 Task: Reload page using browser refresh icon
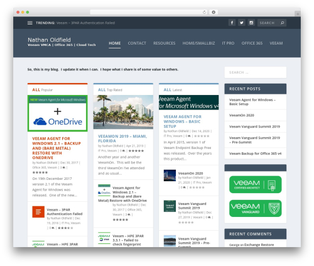tap(204, 13)
